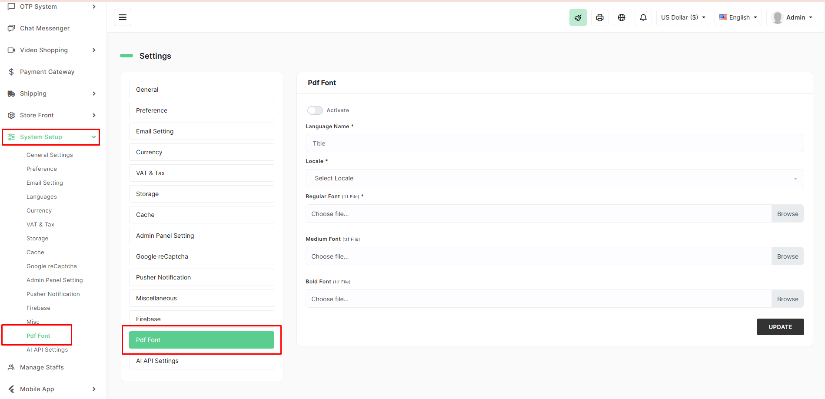
Task: Open the printer POS icon
Action: tap(599, 17)
